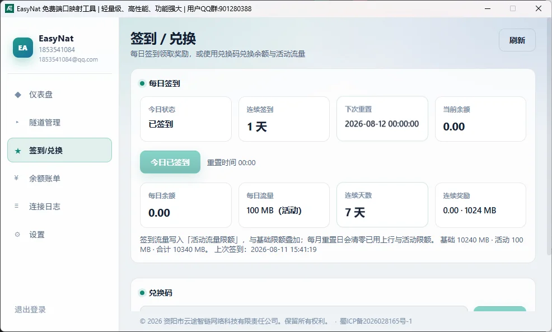The image size is (552, 332).
Task: Click the 100 MB（活动）daily traffic value
Action: pos(274,211)
